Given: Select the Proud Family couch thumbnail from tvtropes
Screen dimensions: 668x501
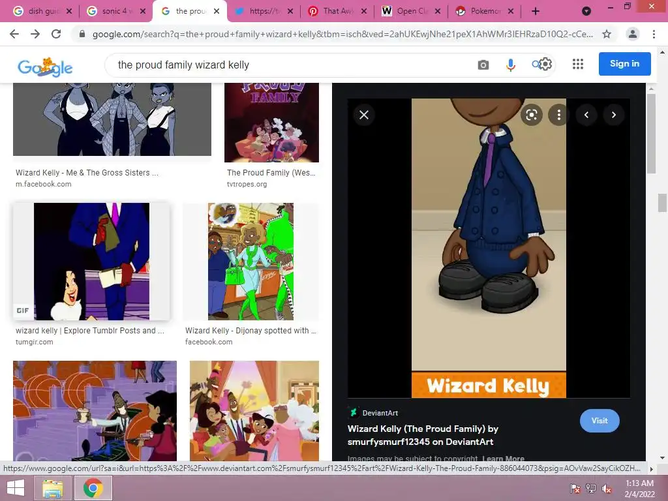Looking at the screenshot, I should pos(272,123).
